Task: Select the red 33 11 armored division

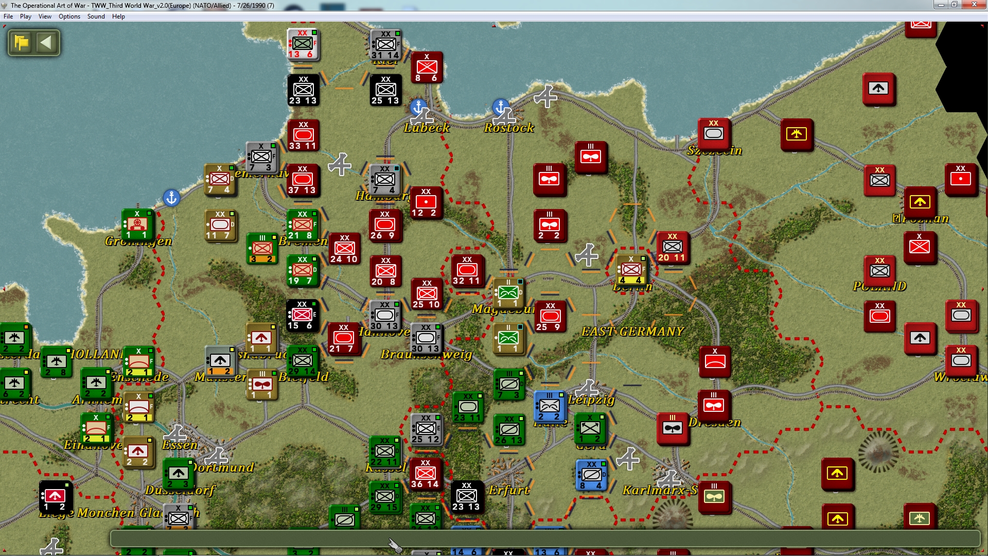Action: (x=303, y=135)
